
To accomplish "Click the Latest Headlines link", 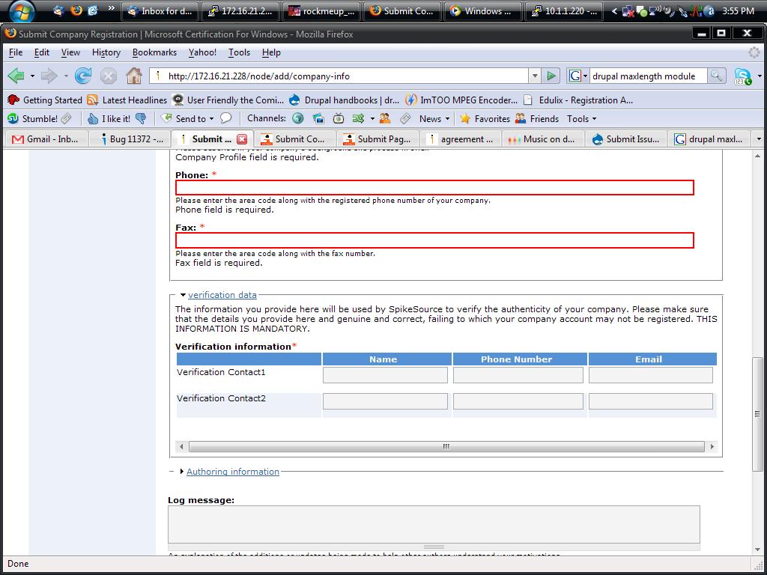I will (x=133, y=100).
